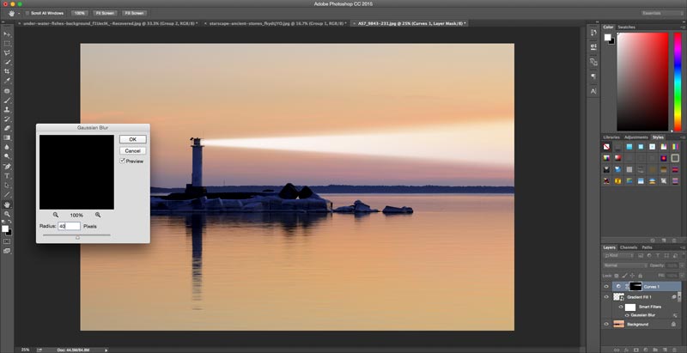Open the Paragraph panel icon
The image size is (687, 353).
(x=593, y=76)
